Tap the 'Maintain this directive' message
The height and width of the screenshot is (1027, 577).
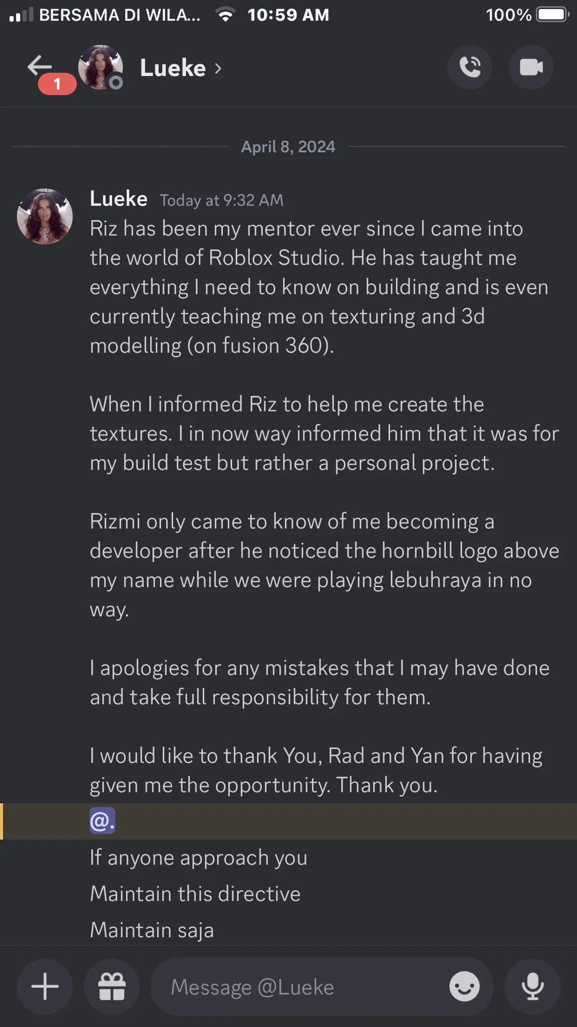click(195, 894)
